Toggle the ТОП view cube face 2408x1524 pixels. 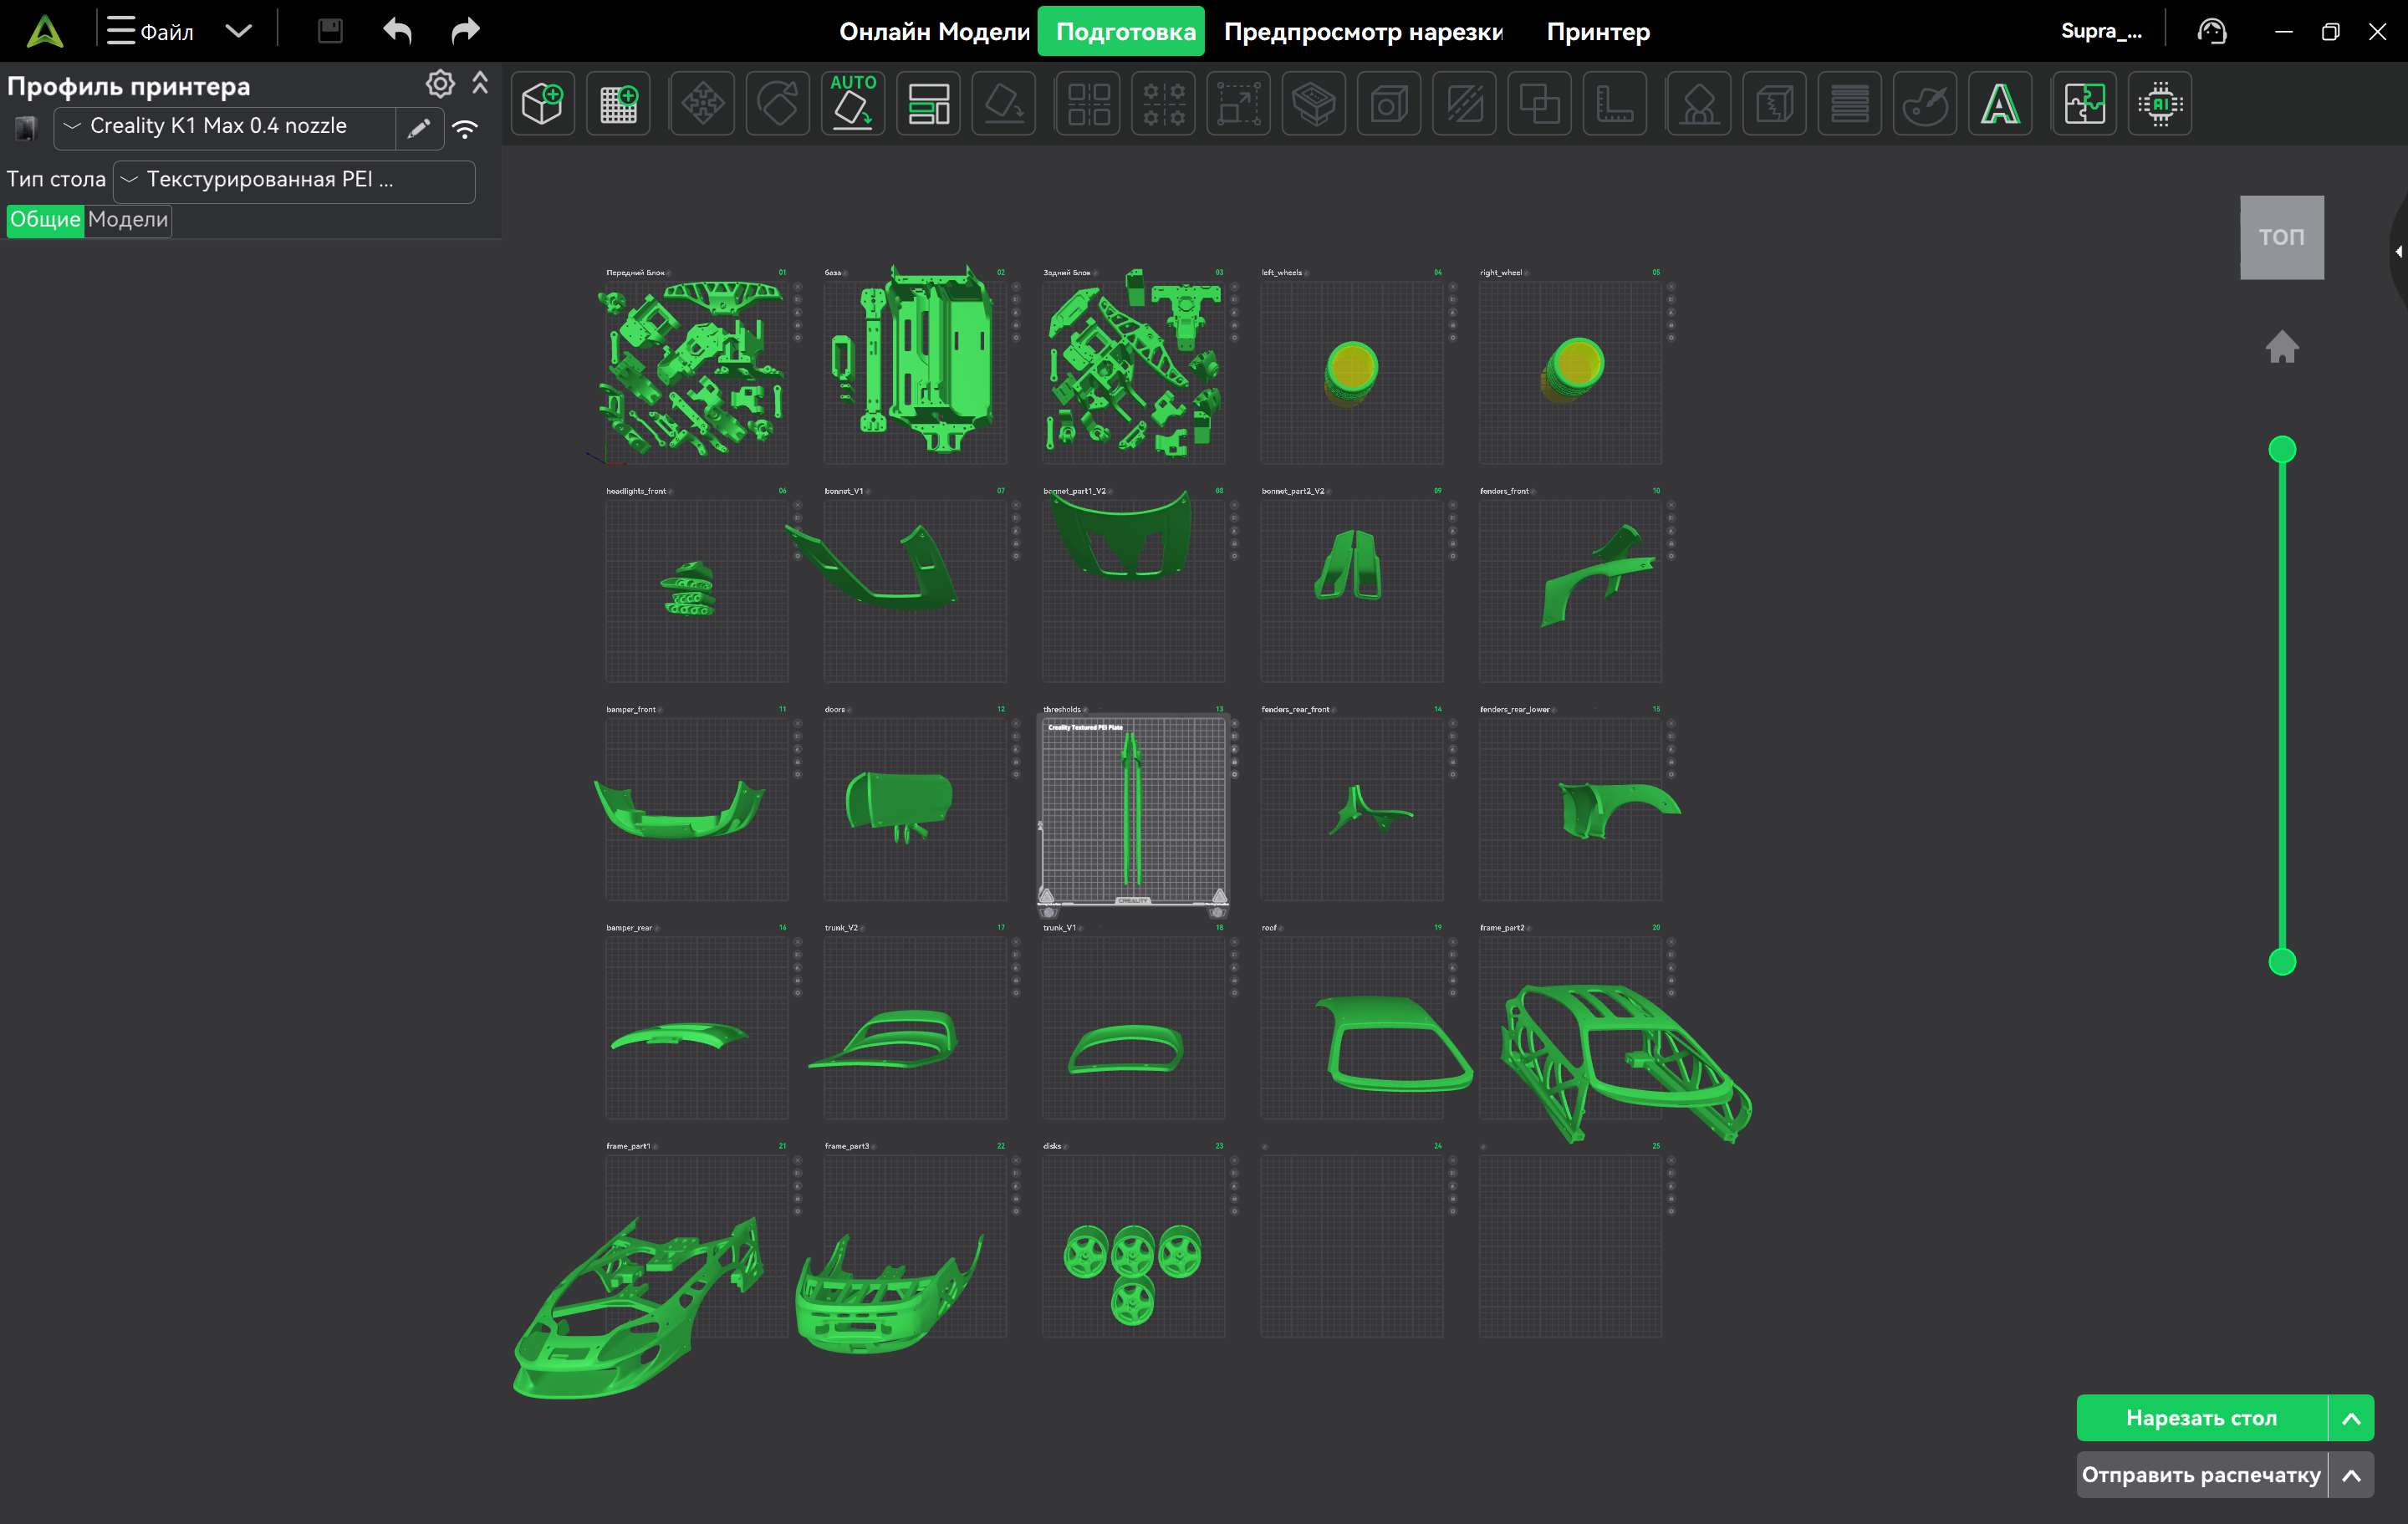(x=2281, y=237)
